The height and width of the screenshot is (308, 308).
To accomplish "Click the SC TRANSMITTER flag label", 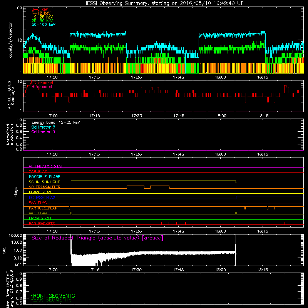I will (x=44, y=187).
